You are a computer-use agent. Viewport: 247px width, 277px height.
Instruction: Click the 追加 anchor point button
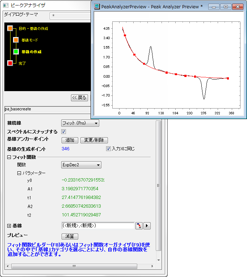70,140
